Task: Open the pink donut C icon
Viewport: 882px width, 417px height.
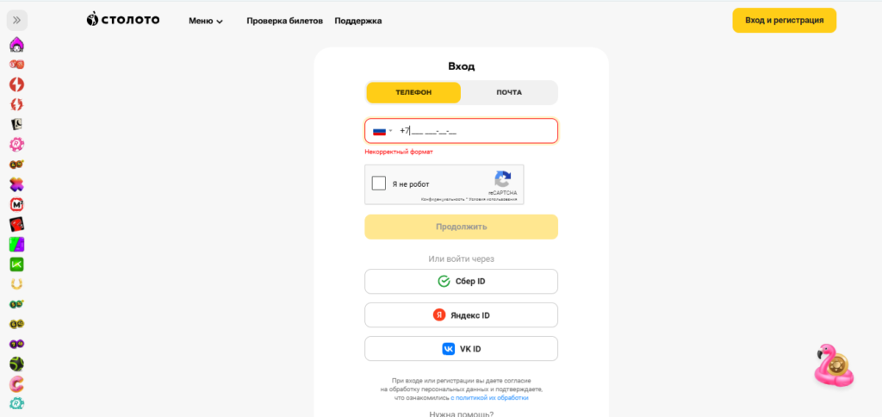Action: (17, 384)
